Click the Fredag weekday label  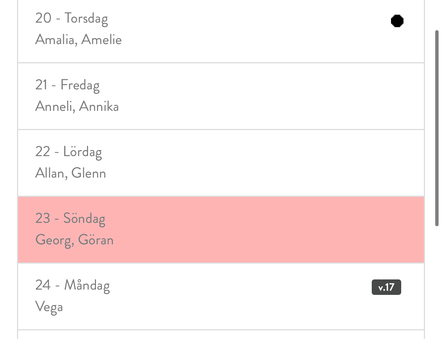click(x=80, y=85)
